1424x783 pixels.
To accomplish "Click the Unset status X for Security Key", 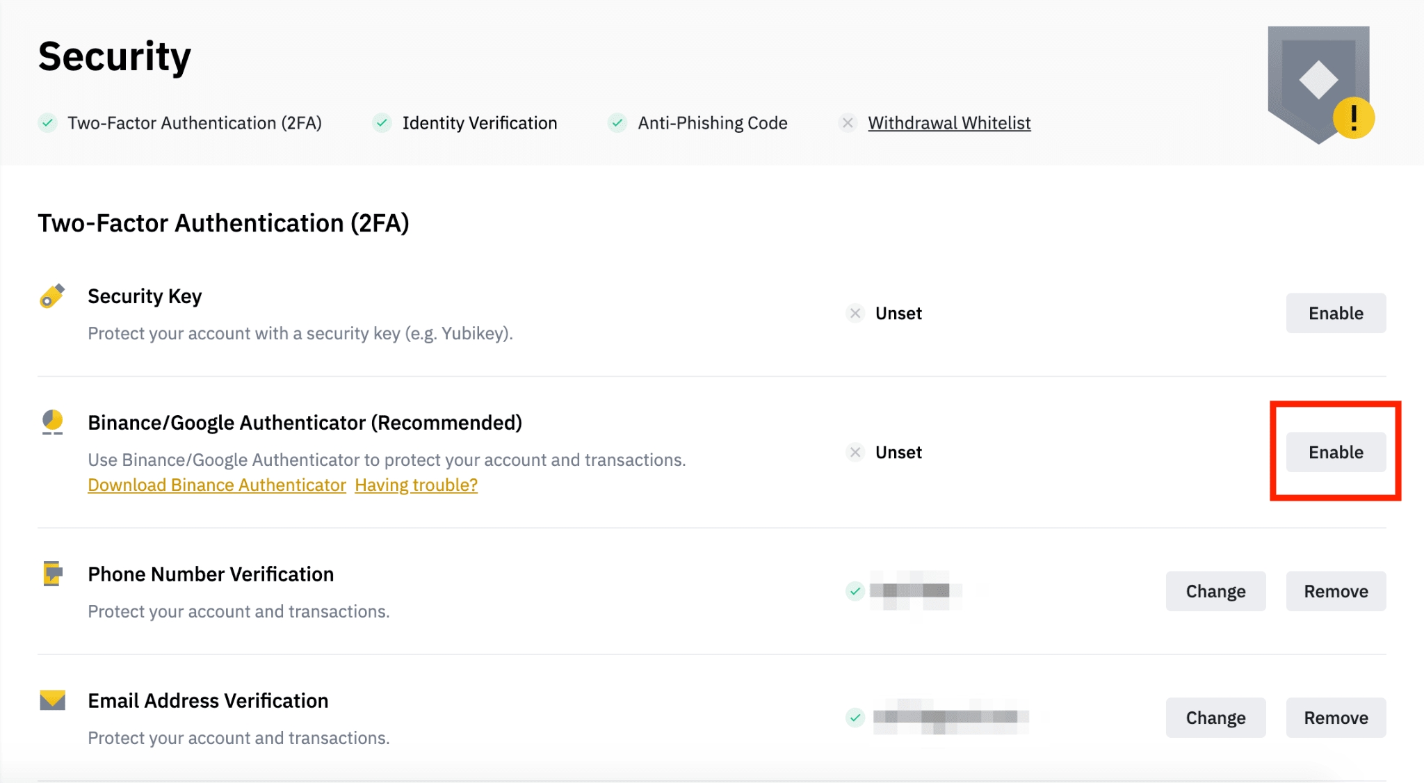I will click(855, 314).
